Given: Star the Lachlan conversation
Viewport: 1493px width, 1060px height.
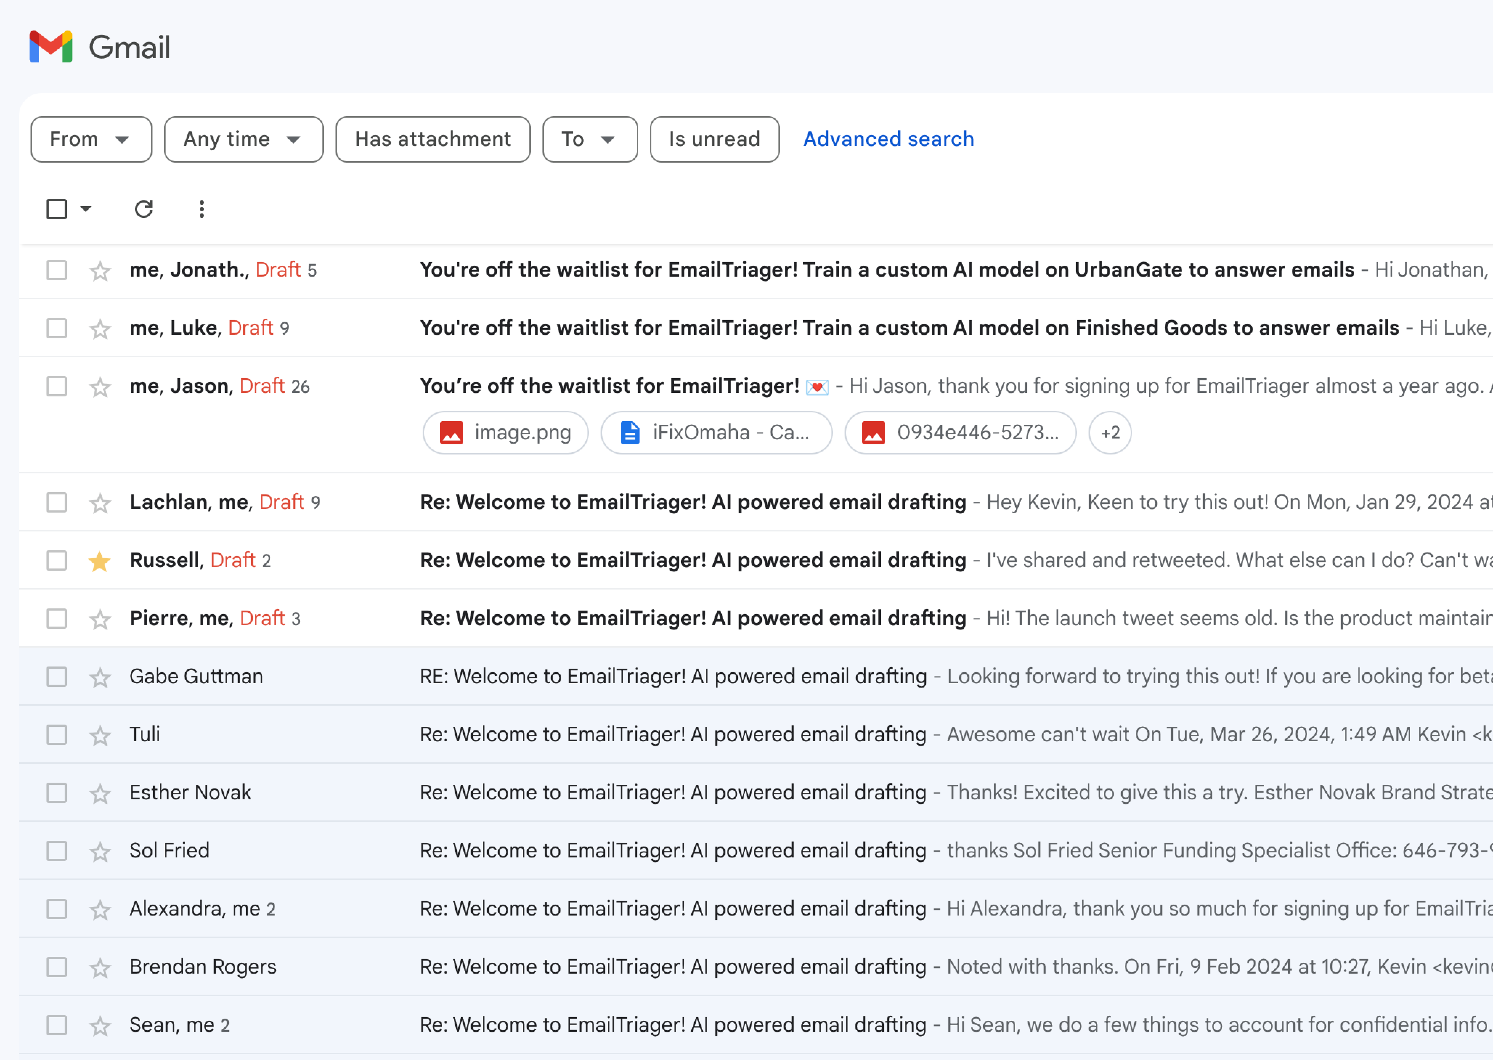Looking at the screenshot, I should click(99, 502).
